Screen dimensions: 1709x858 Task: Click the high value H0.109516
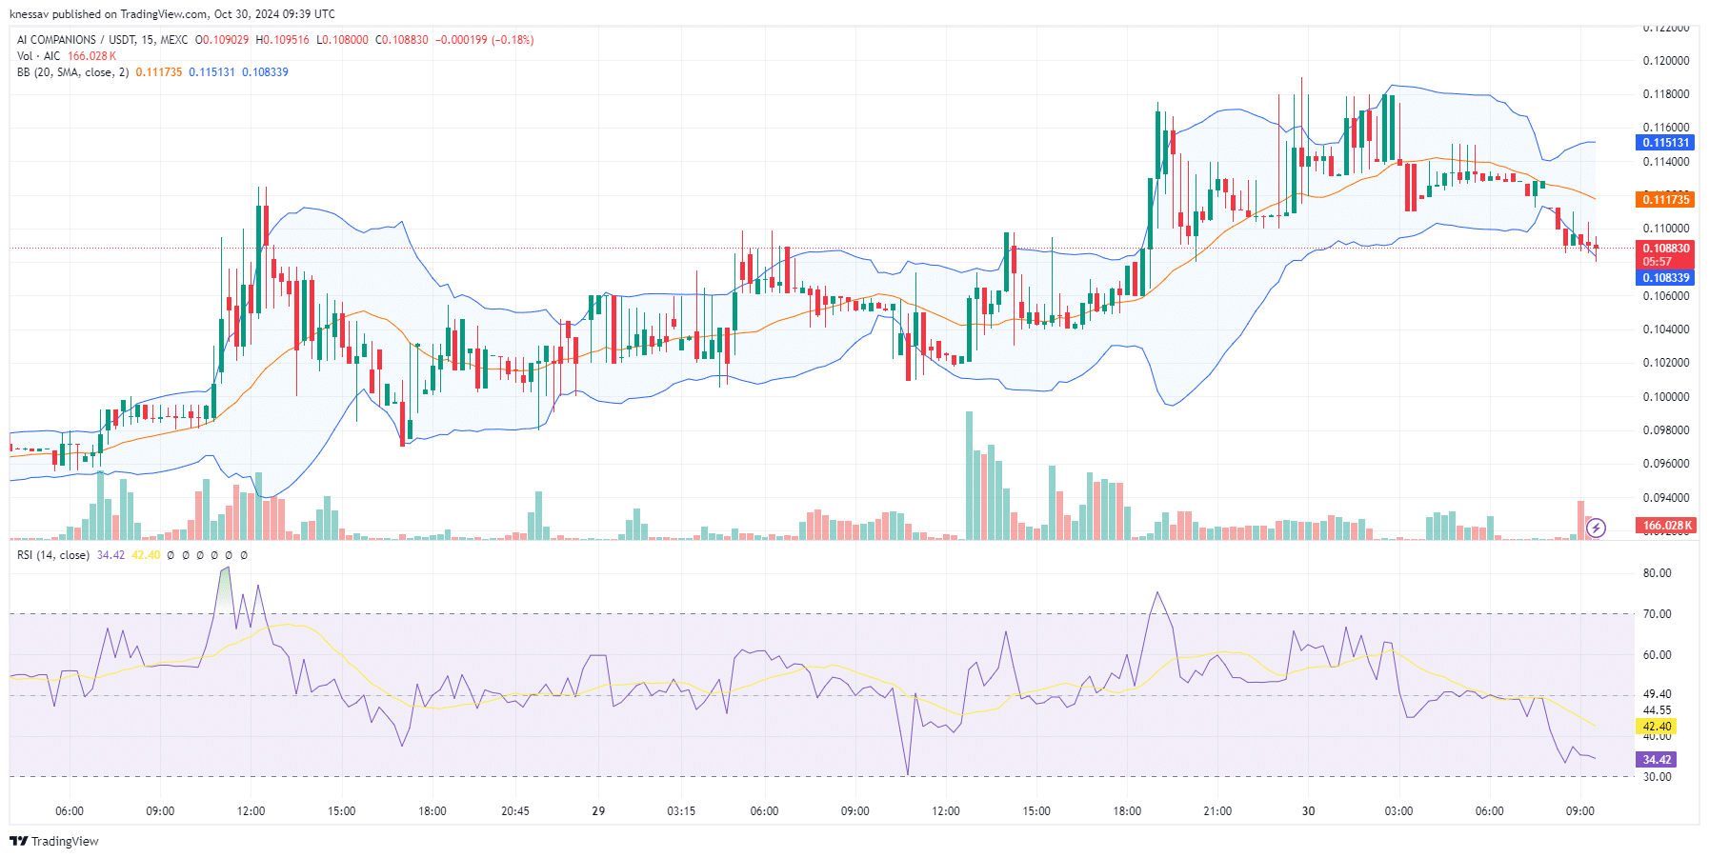[x=283, y=40]
